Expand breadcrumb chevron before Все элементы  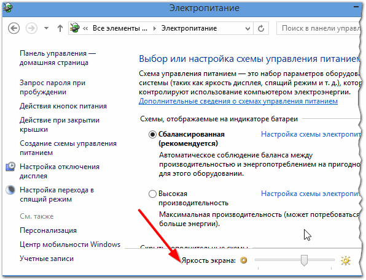click(x=85, y=28)
